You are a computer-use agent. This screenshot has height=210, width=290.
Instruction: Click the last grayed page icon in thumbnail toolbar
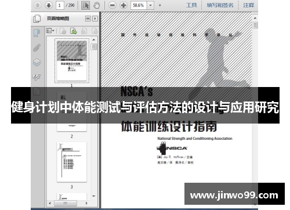coord(95,31)
